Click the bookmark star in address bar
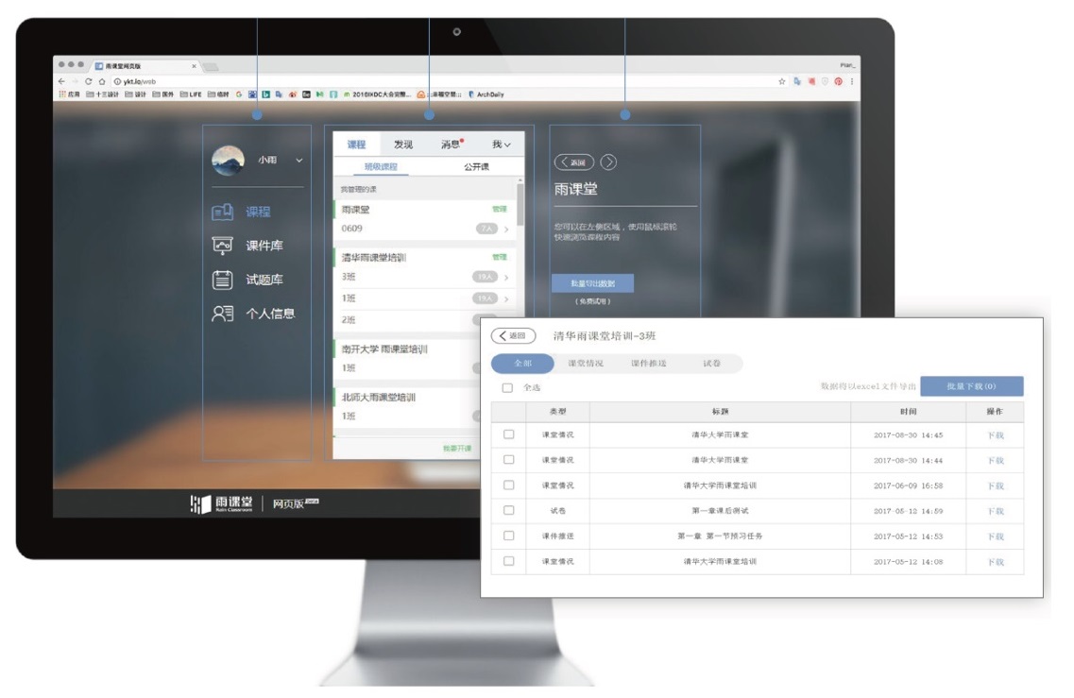 (x=781, y=82)
